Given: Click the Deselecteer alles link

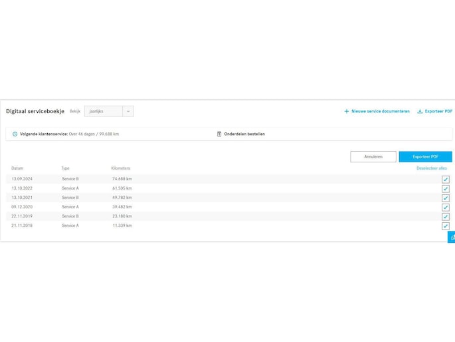Looking at the screenshot, I should [x=431, y=168].
